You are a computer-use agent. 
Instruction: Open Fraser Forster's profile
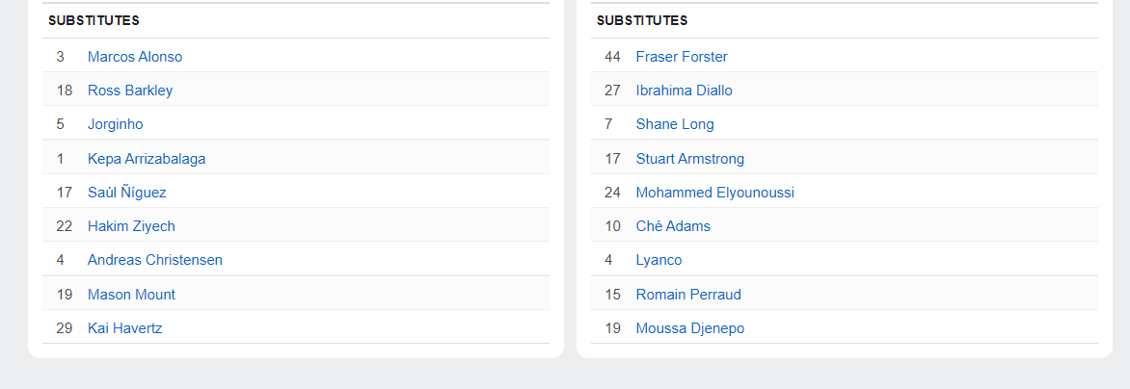click(681, 57)
